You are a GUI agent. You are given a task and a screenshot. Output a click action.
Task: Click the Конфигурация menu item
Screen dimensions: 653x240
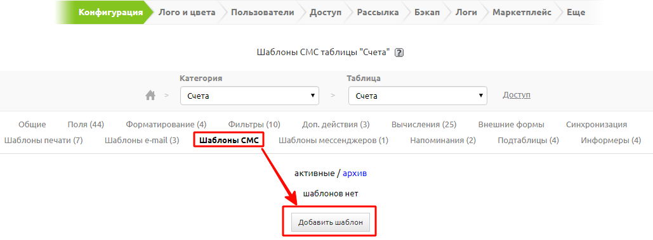[x=111, y=13]
